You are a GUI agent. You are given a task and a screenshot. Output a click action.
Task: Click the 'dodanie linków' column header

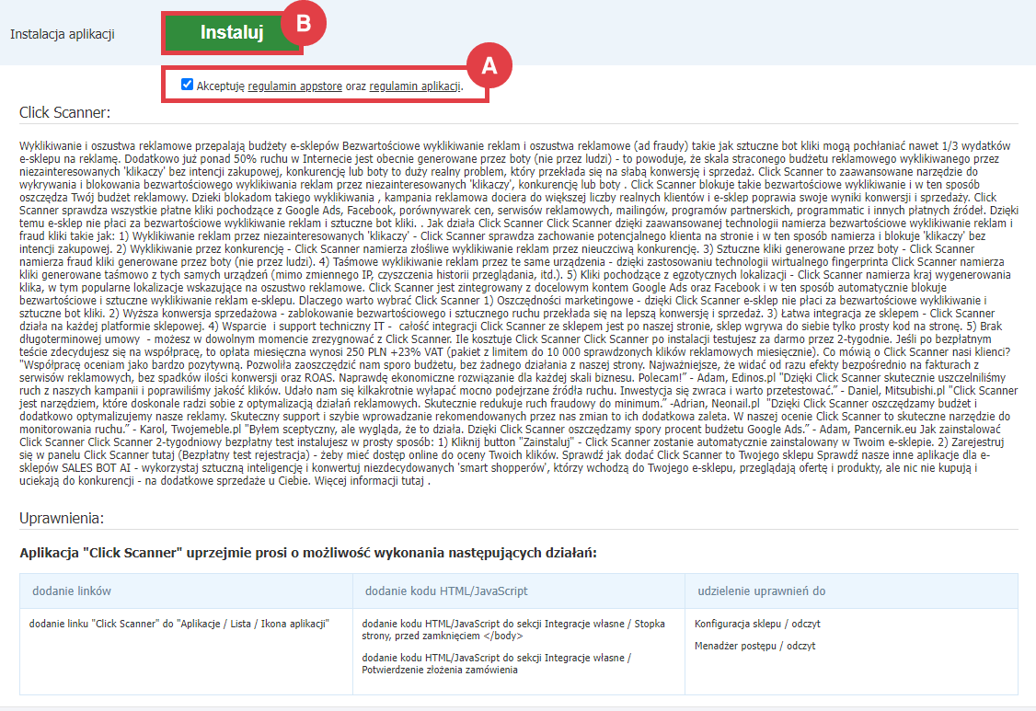(72, 591)
